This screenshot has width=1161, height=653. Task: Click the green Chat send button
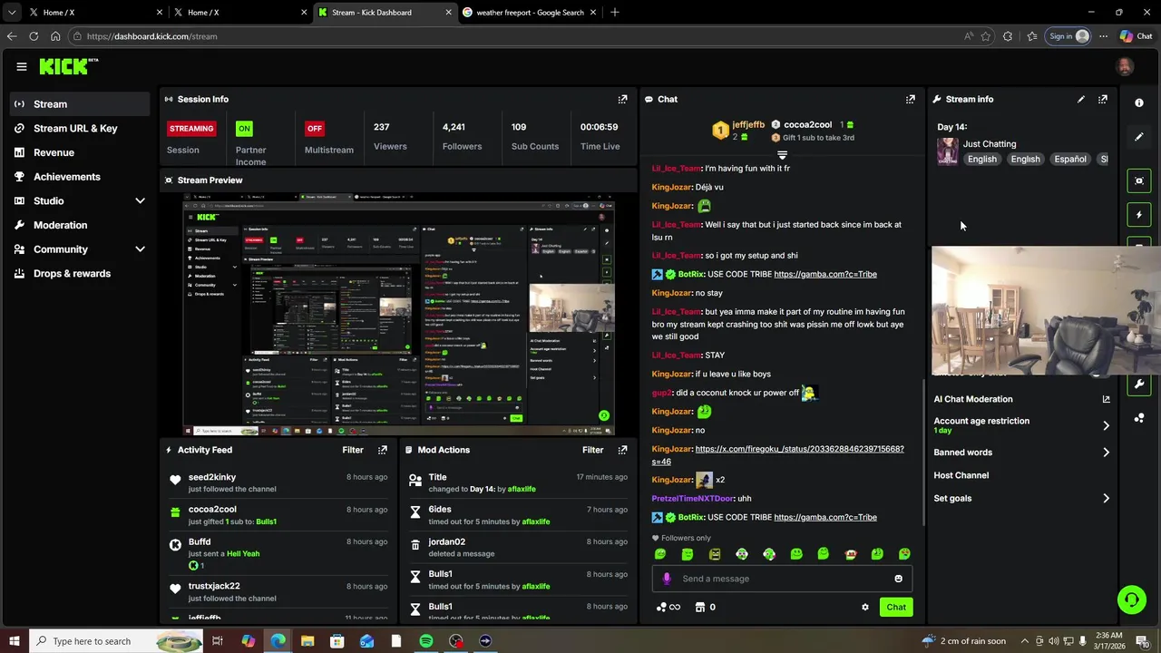[x=896, y=608]
